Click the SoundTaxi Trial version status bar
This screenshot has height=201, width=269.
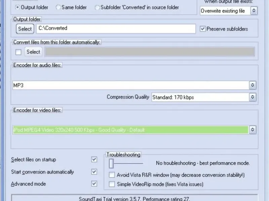[134, 198]
